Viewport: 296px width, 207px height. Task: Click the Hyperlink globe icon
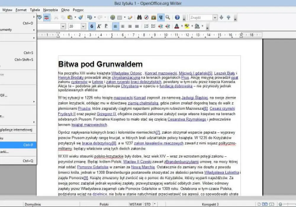[113, 17]
